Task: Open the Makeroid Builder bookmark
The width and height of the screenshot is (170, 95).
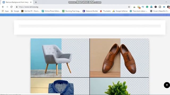Action: pyautogui.click(x=90, y=11)
